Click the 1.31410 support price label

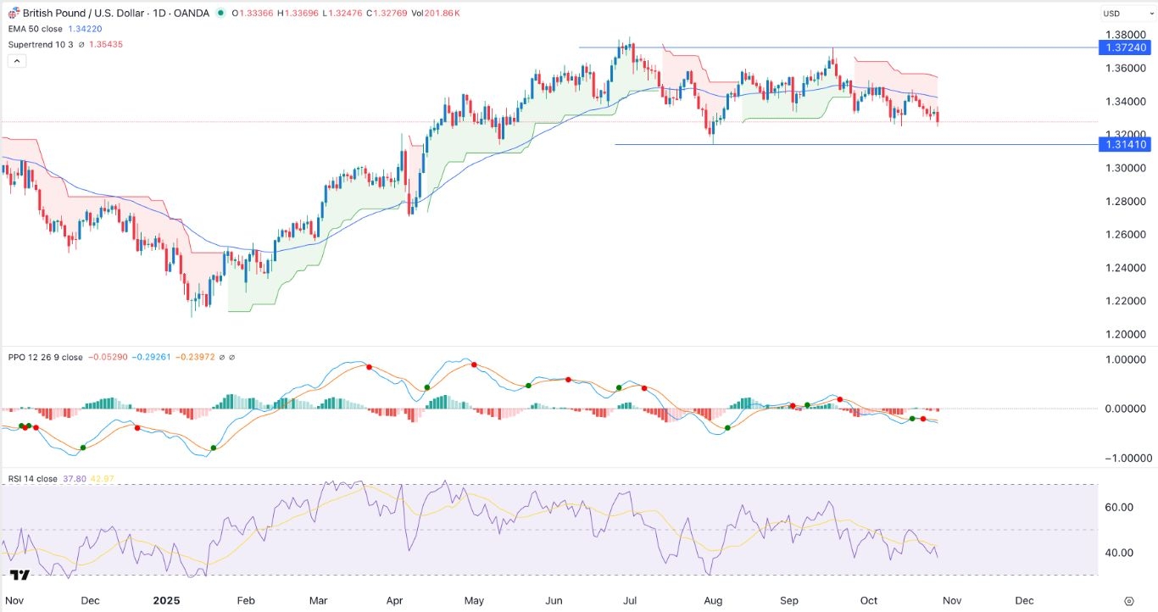coord(1126,144)
